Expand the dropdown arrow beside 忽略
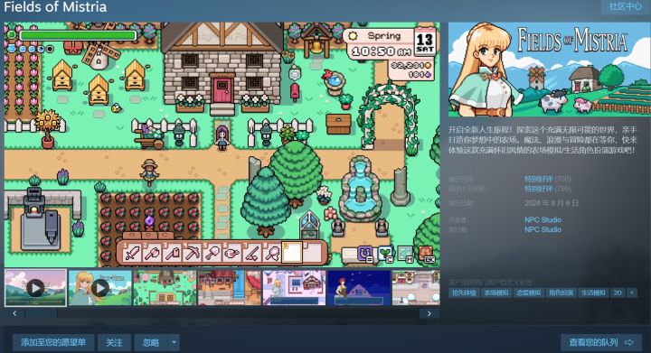The height and width of the screenshot is (353, 651). coord(174,343)
